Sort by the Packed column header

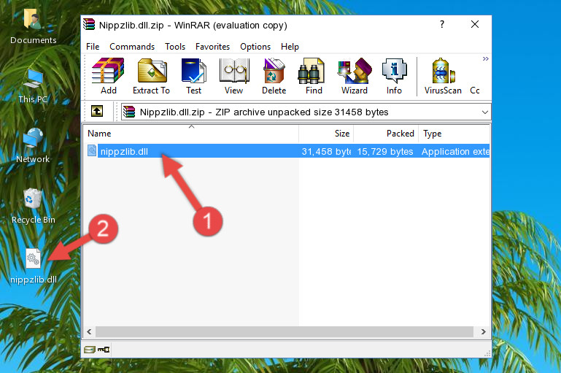coord(386,134)
